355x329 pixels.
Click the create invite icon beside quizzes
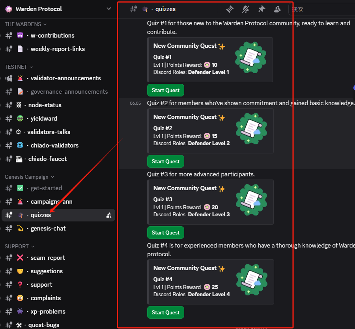109,216
